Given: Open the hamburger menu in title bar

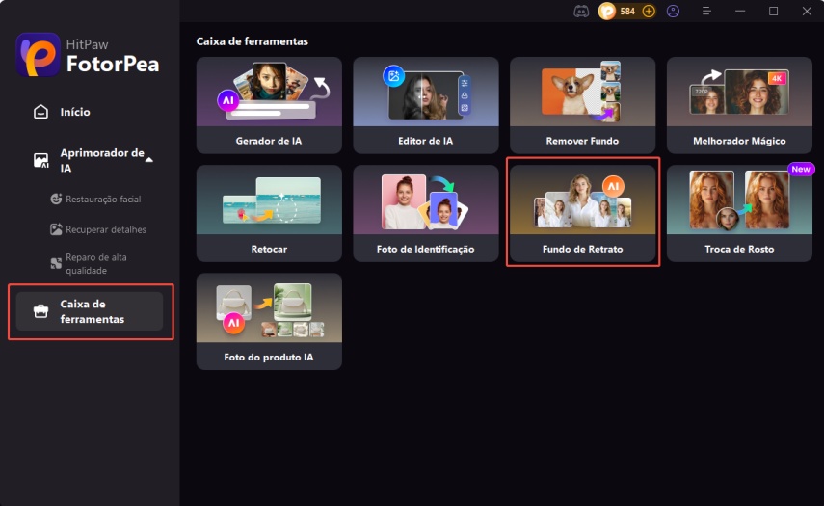Looking at the screenshot, I should pos(706,11).
